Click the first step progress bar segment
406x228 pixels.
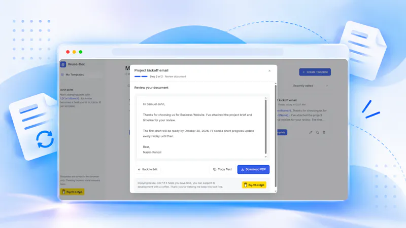(137, 77)
